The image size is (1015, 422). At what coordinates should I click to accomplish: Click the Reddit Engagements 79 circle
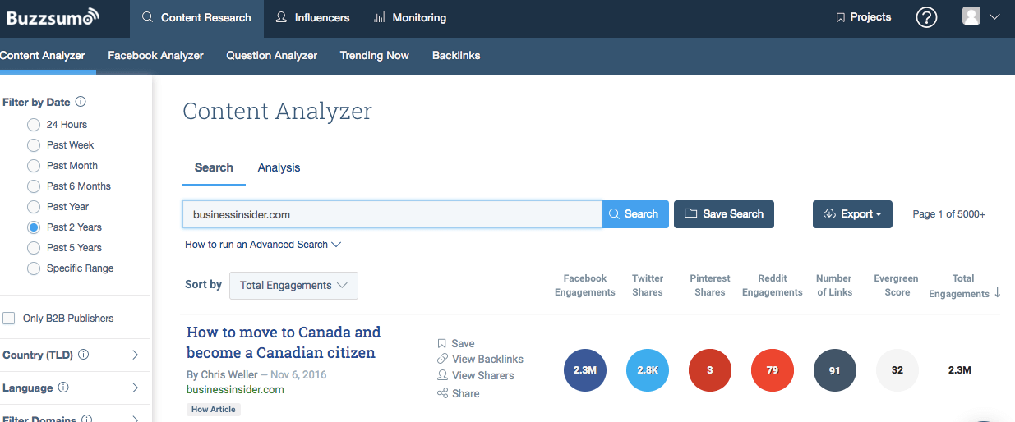click(x=773, y=370)
